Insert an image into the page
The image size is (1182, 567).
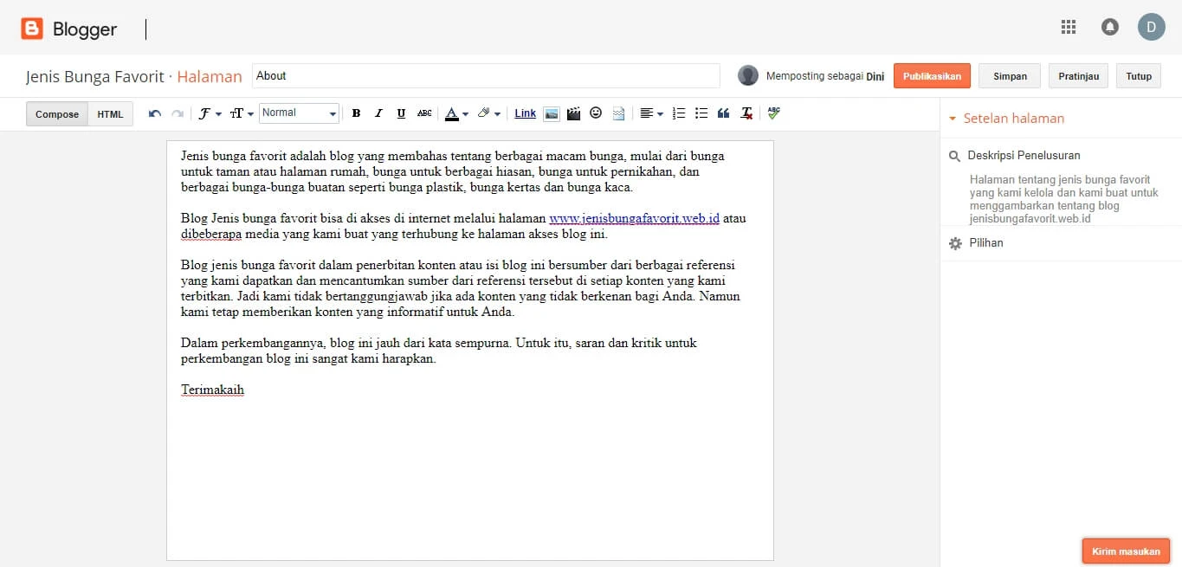(x=552, y=113)
